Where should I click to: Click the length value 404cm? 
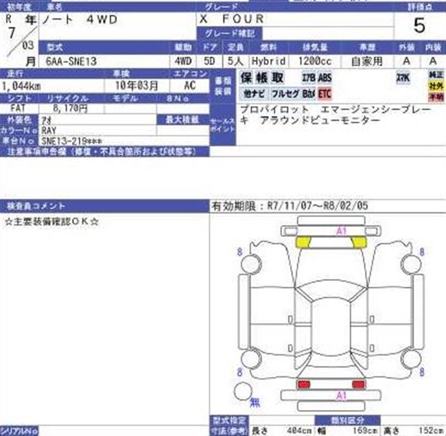[x=299, y=430]
